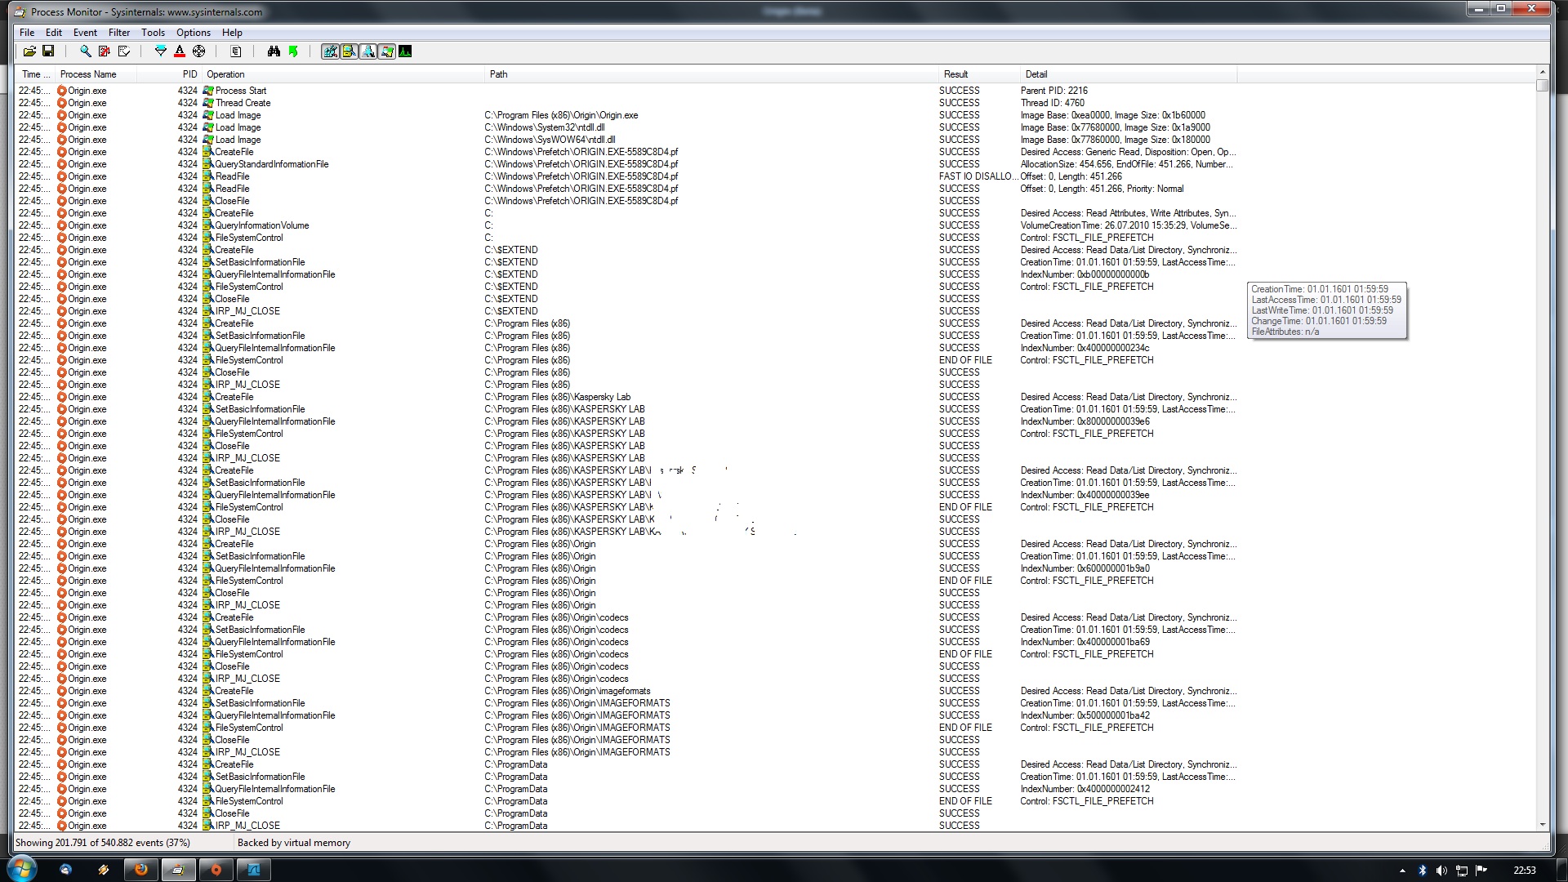This screenshot has height=882, width=1568.
Task: Click the binoculars Find icon
Action: point(274,51)
